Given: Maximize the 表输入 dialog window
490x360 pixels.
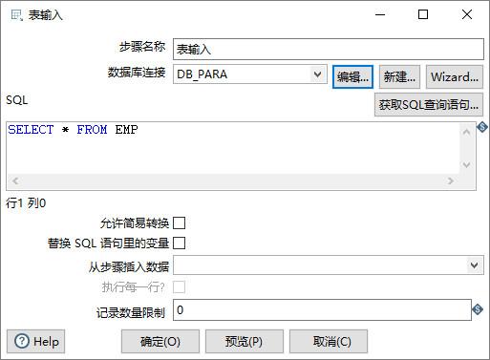Looking at the screenshot, I should pyautogui.click(x=423, y=14).
